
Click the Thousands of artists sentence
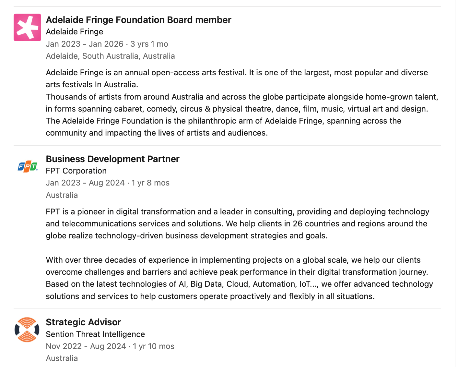point(242,103)
